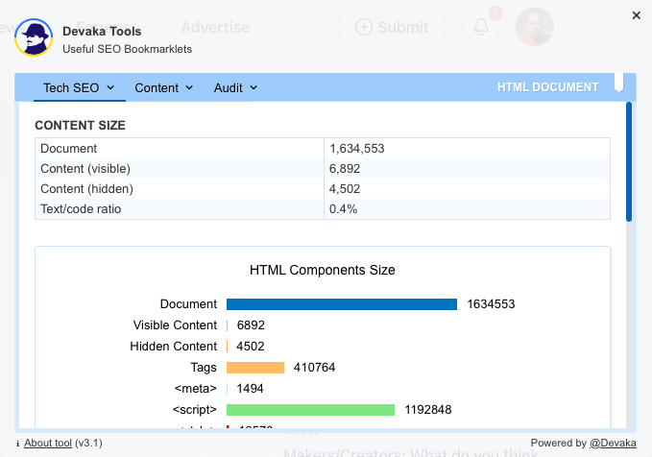Screen dimensions: 652x457
Task: Select the Document row label in table
Action: pos(68,149)
